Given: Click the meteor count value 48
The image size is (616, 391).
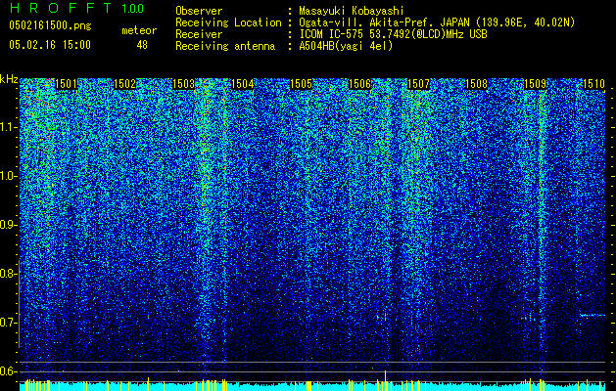Looking at the screenshot, I should pos(142,45).
